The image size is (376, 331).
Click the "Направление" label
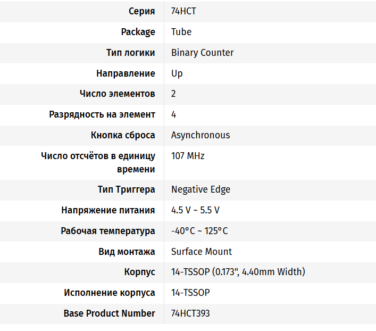(x=126, y=73)
